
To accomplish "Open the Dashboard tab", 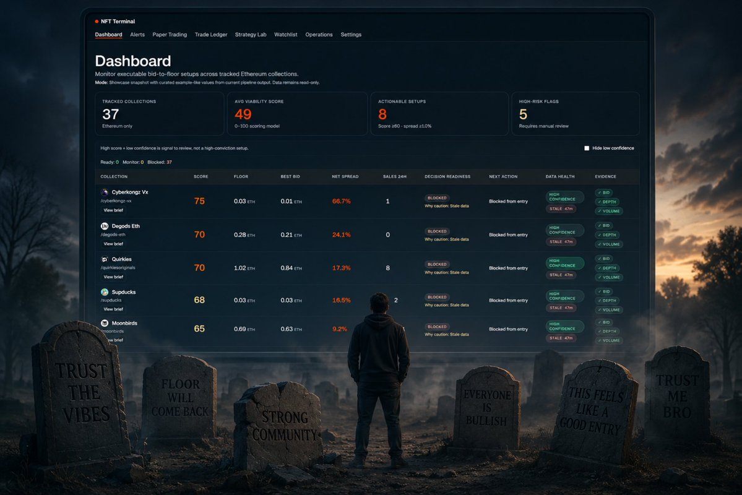I will point(108,35).
